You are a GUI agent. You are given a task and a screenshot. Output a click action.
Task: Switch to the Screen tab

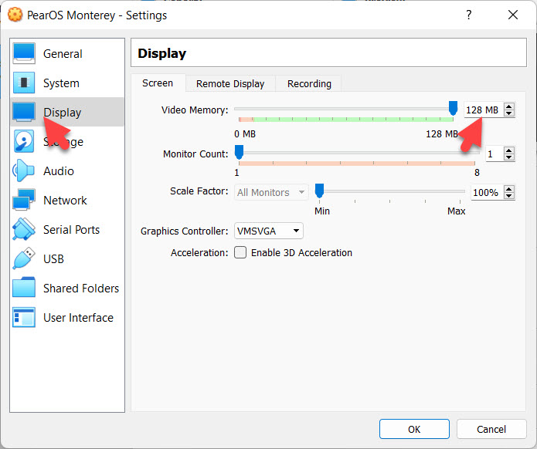(x=158, y=83)
